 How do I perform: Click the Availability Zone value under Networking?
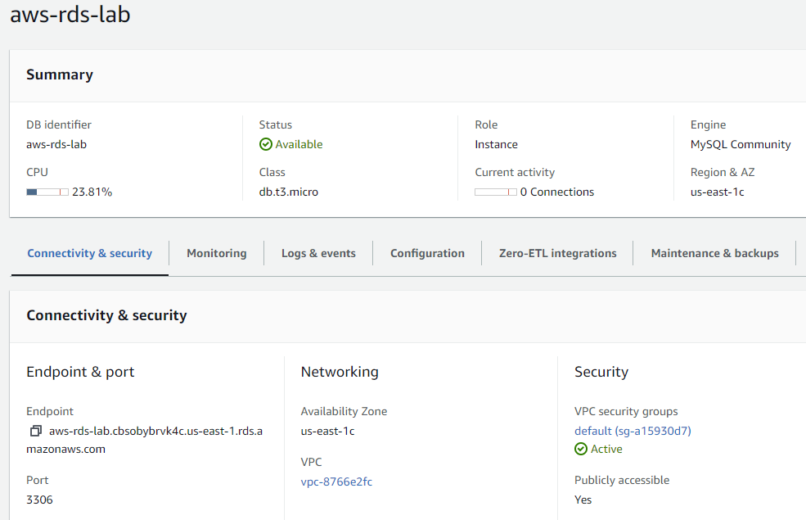(327, 431)
